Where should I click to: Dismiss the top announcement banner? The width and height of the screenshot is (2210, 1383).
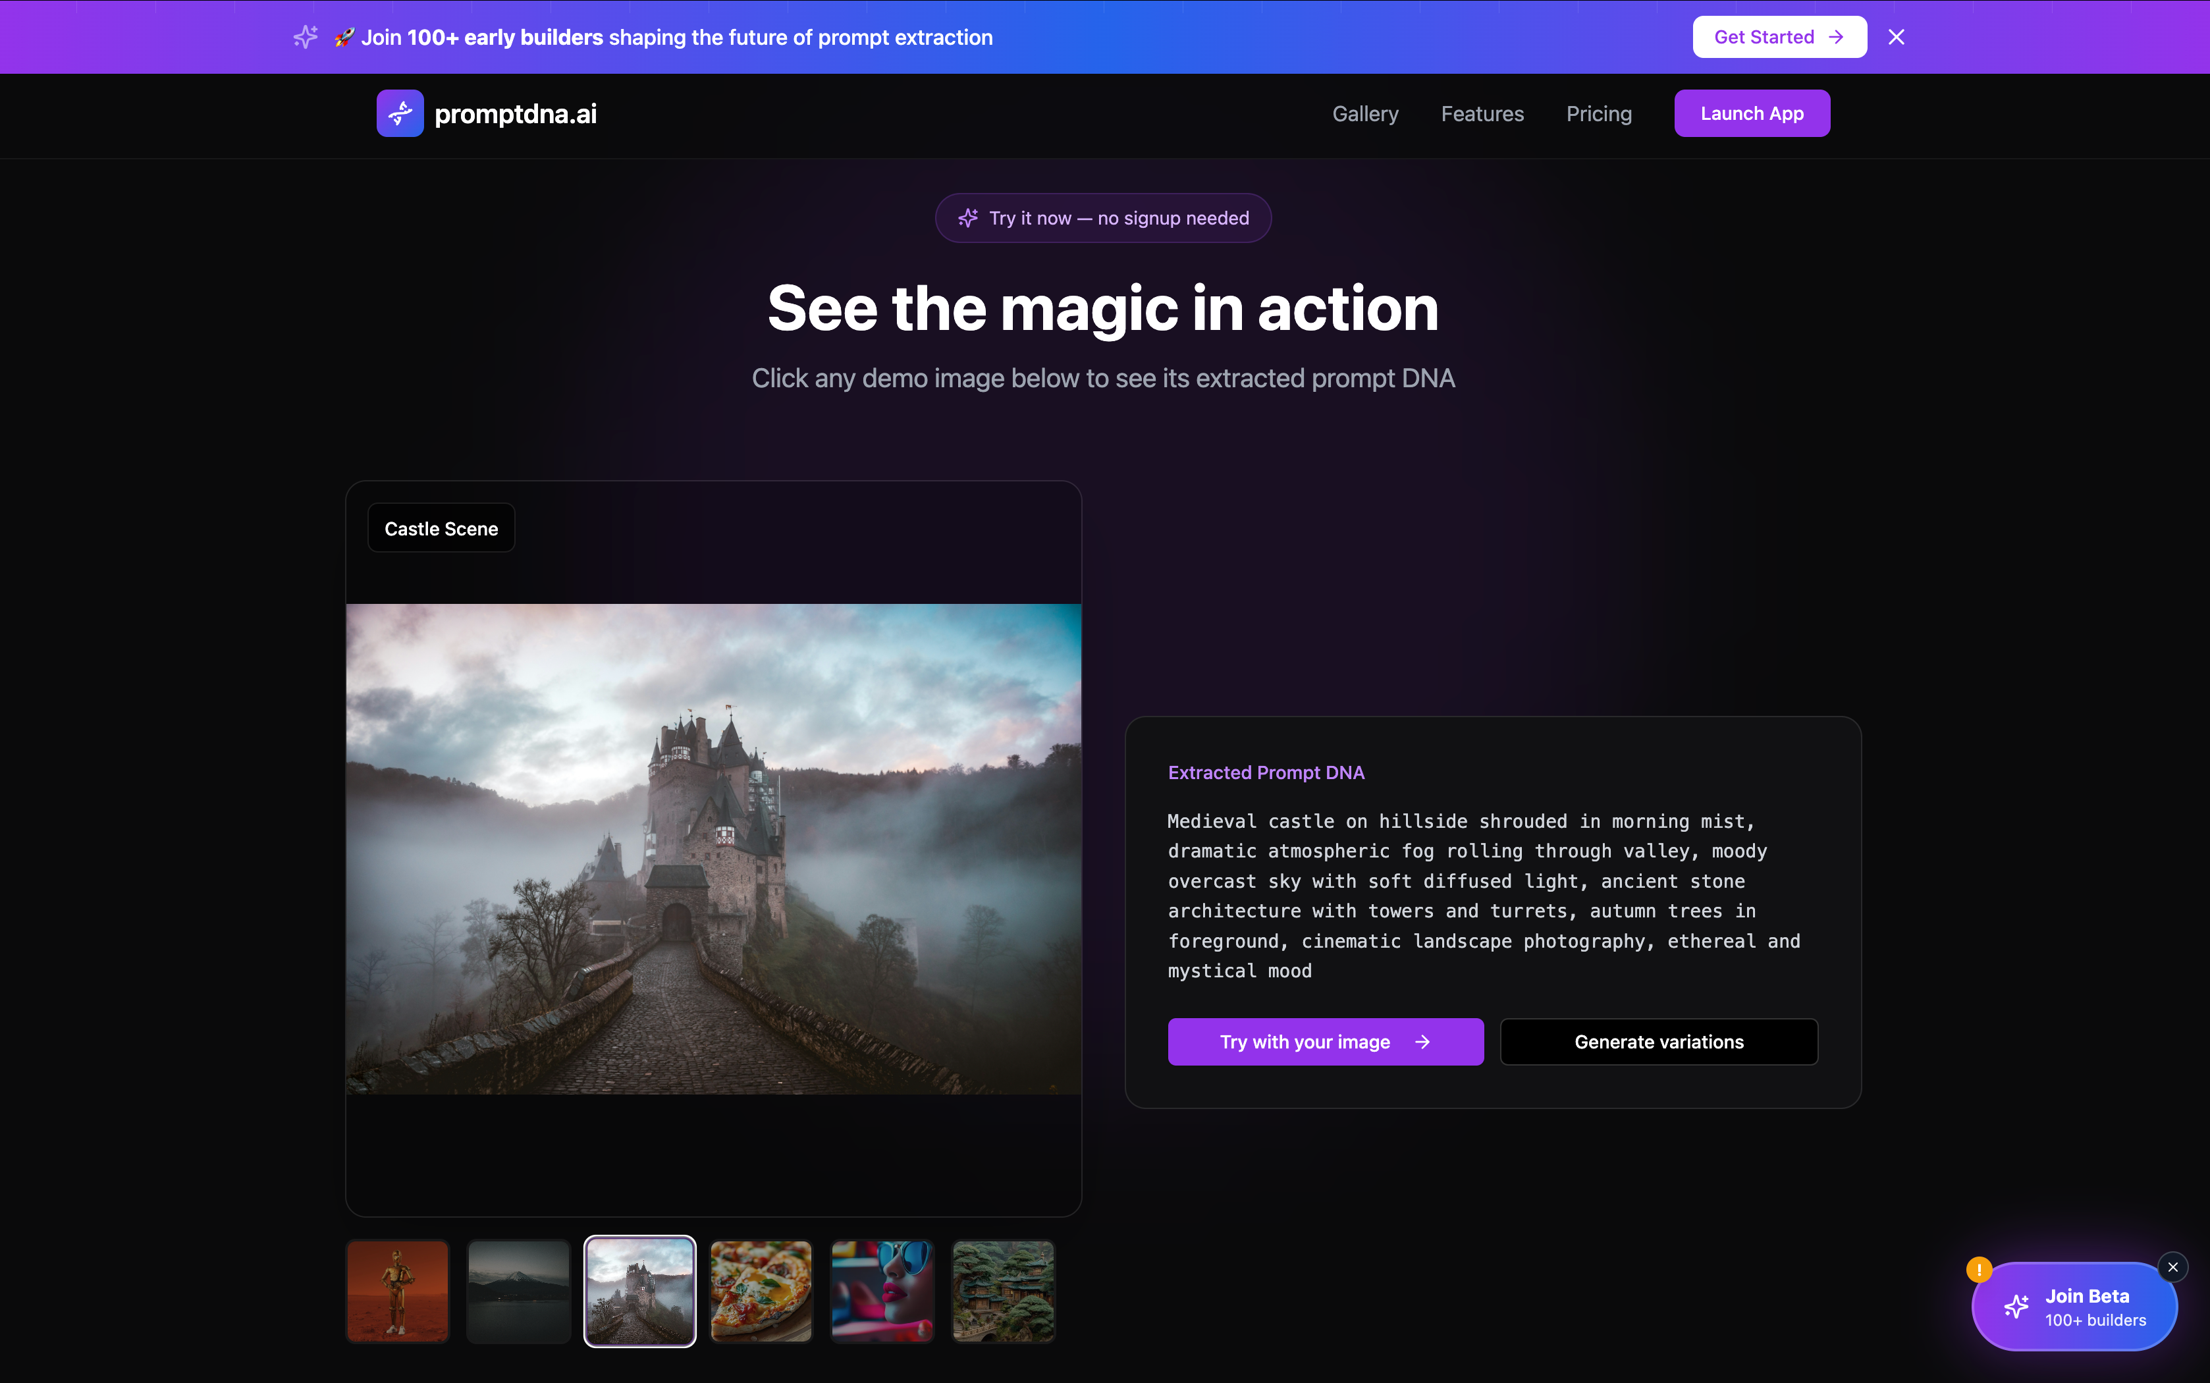tap(1895, 38)
